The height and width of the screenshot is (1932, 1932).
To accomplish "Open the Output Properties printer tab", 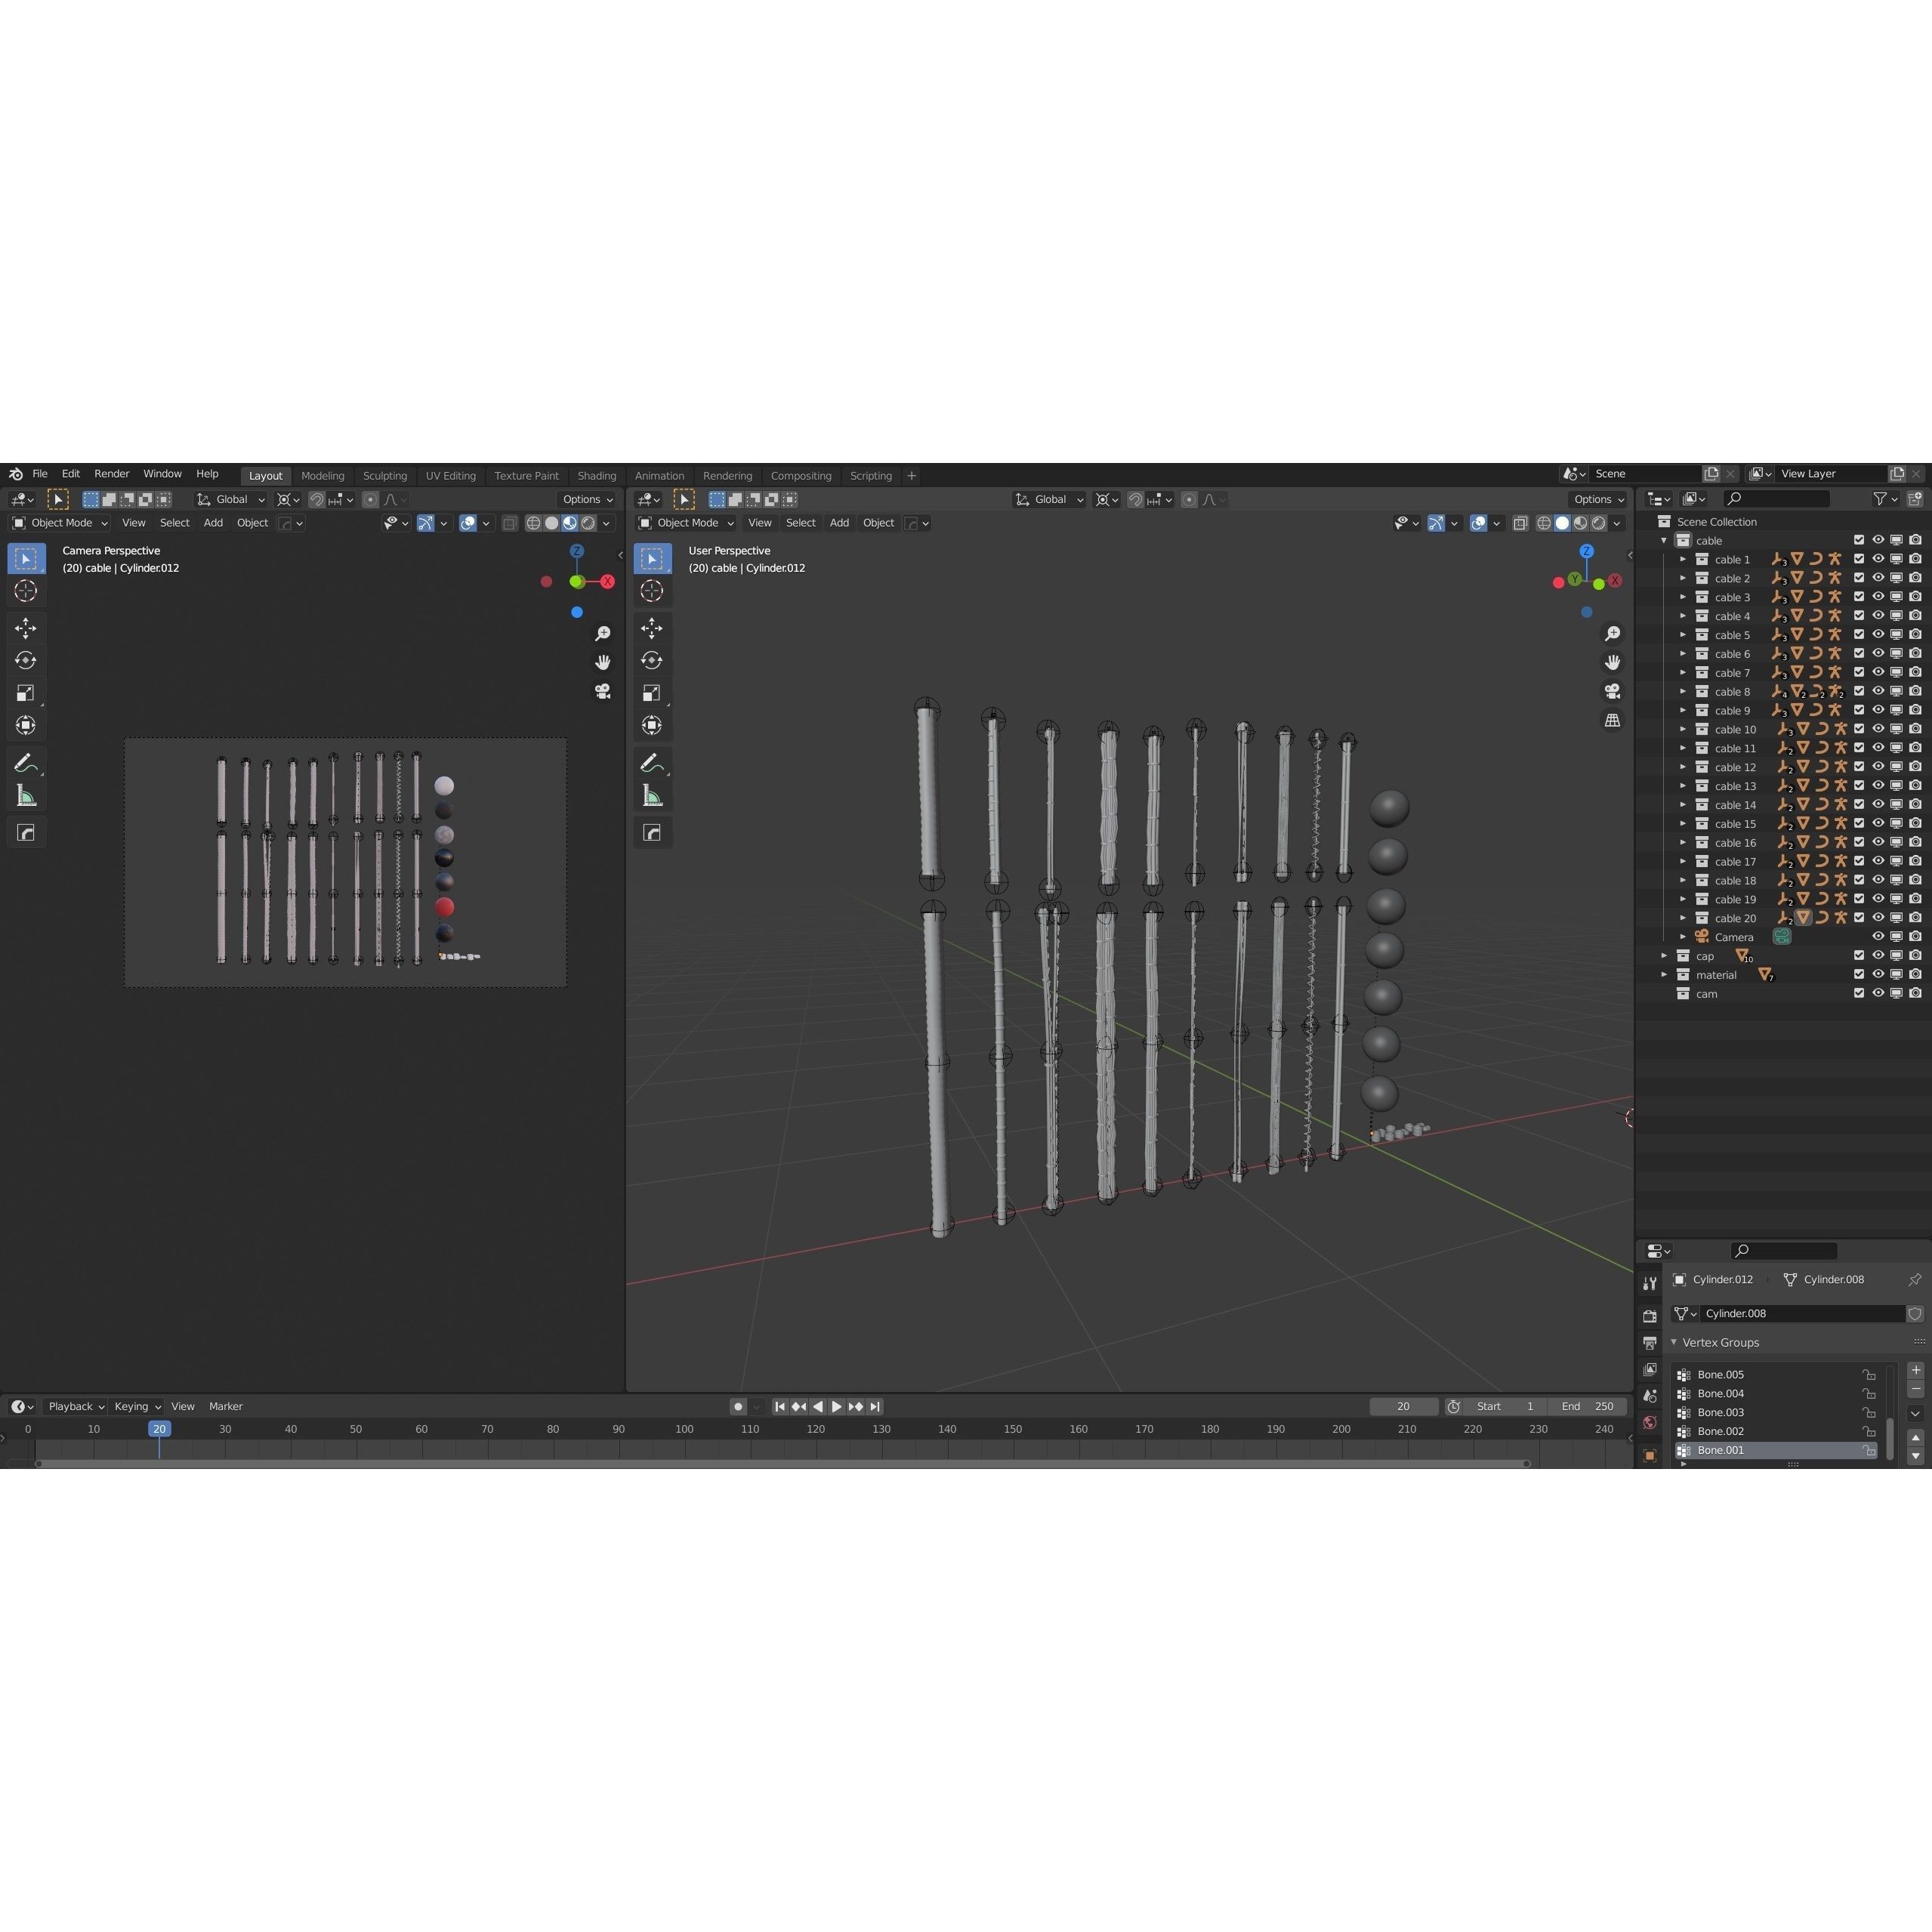I will pos(1650,1342).
